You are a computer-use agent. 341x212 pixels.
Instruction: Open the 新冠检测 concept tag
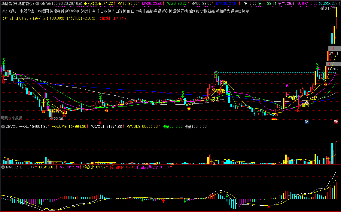72,11
